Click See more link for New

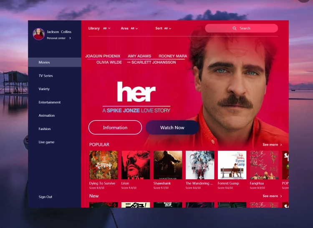tap(270, 196)
